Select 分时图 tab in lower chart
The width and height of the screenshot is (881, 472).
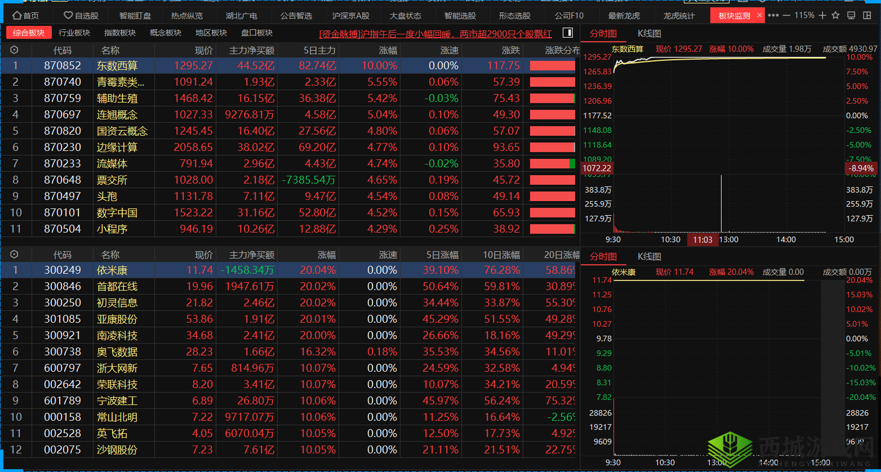click(603, 257)
